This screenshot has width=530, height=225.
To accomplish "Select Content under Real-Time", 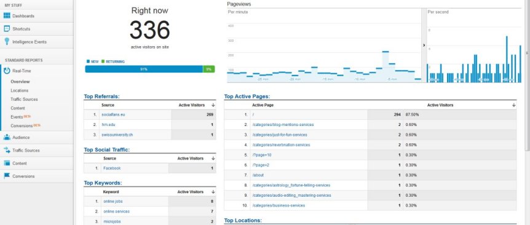I will pyautogui.click(x=18, y=108).
